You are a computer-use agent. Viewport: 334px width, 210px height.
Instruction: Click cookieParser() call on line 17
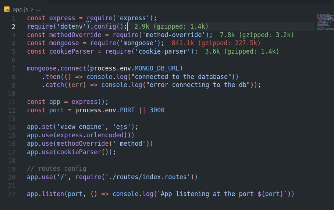[83, 152]
